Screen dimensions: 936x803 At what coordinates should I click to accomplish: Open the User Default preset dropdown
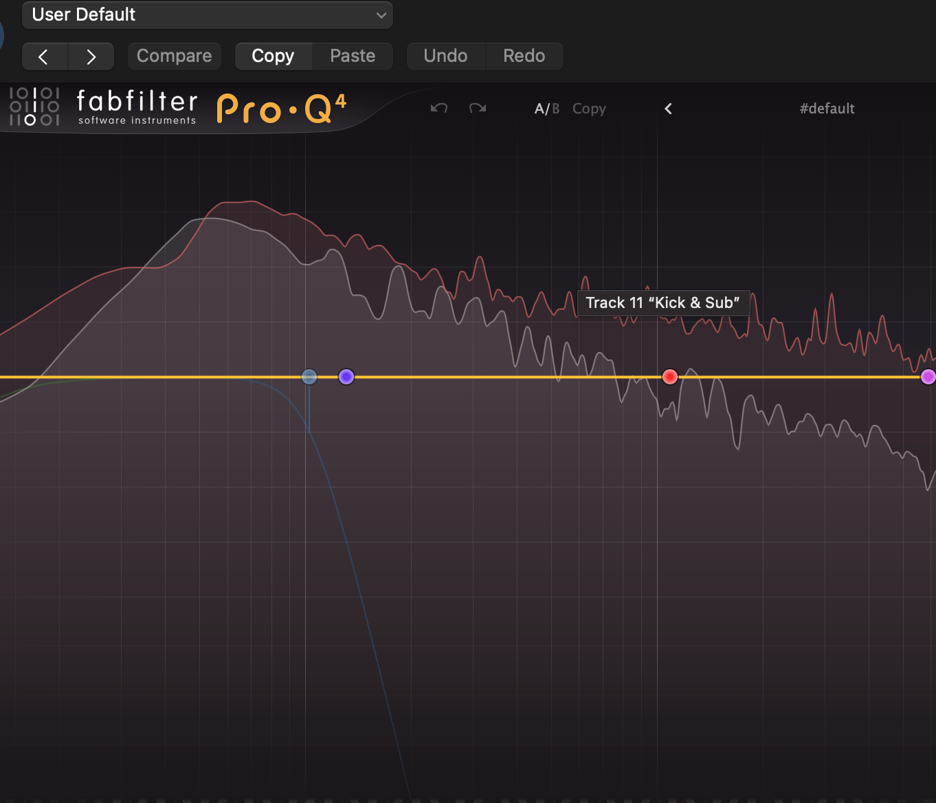pos(208,15)
